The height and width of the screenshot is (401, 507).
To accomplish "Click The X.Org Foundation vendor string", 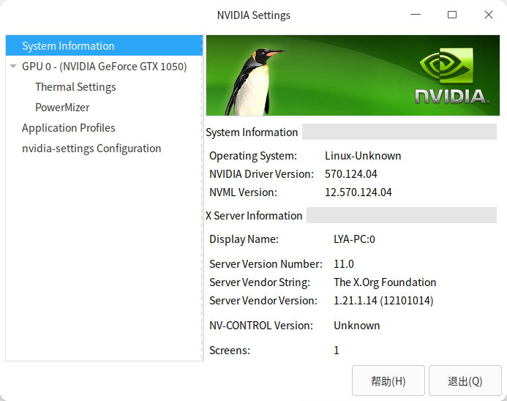I will pos(385,282).
